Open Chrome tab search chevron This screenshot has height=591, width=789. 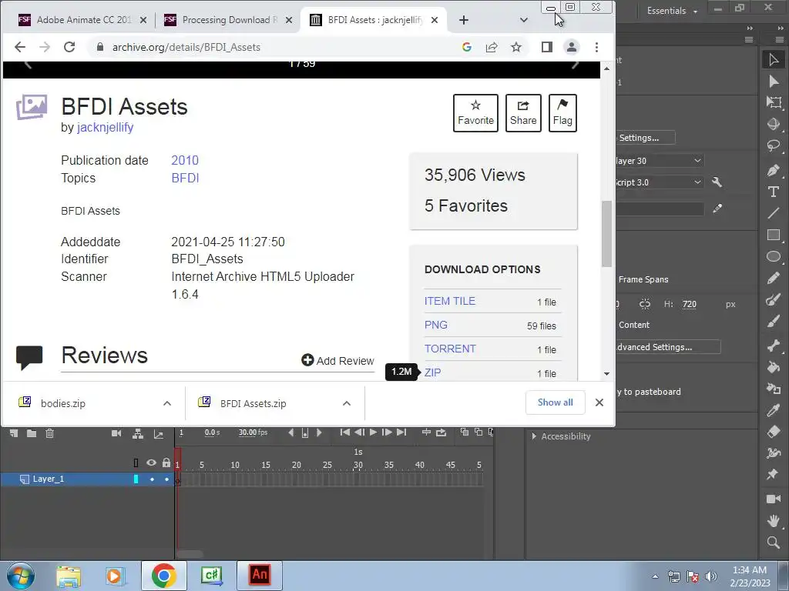tap(524, 20)
